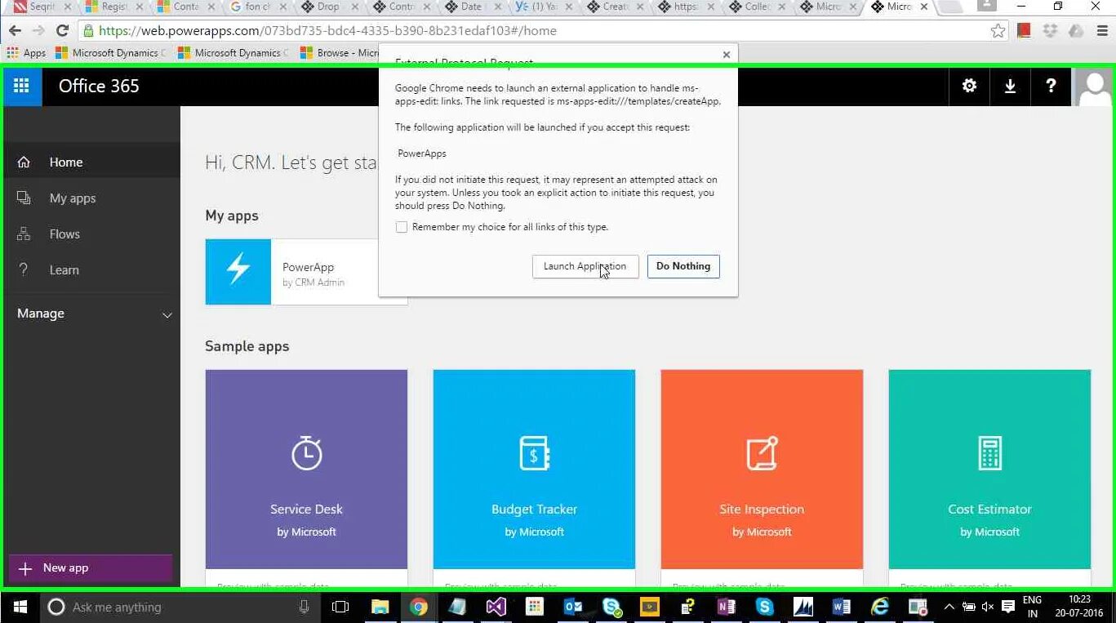This screenshot has height=623, width=1116.
Task: Open the Chrome menu button
Action: pyautogui.click(x=1100, y=31)
